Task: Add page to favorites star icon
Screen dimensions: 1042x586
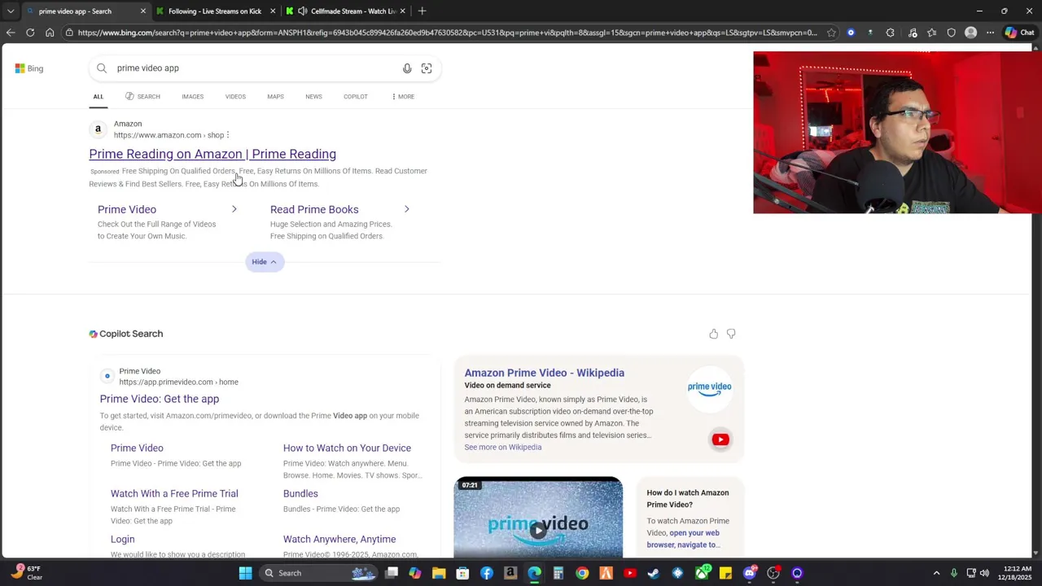Action: coord(831,33)
